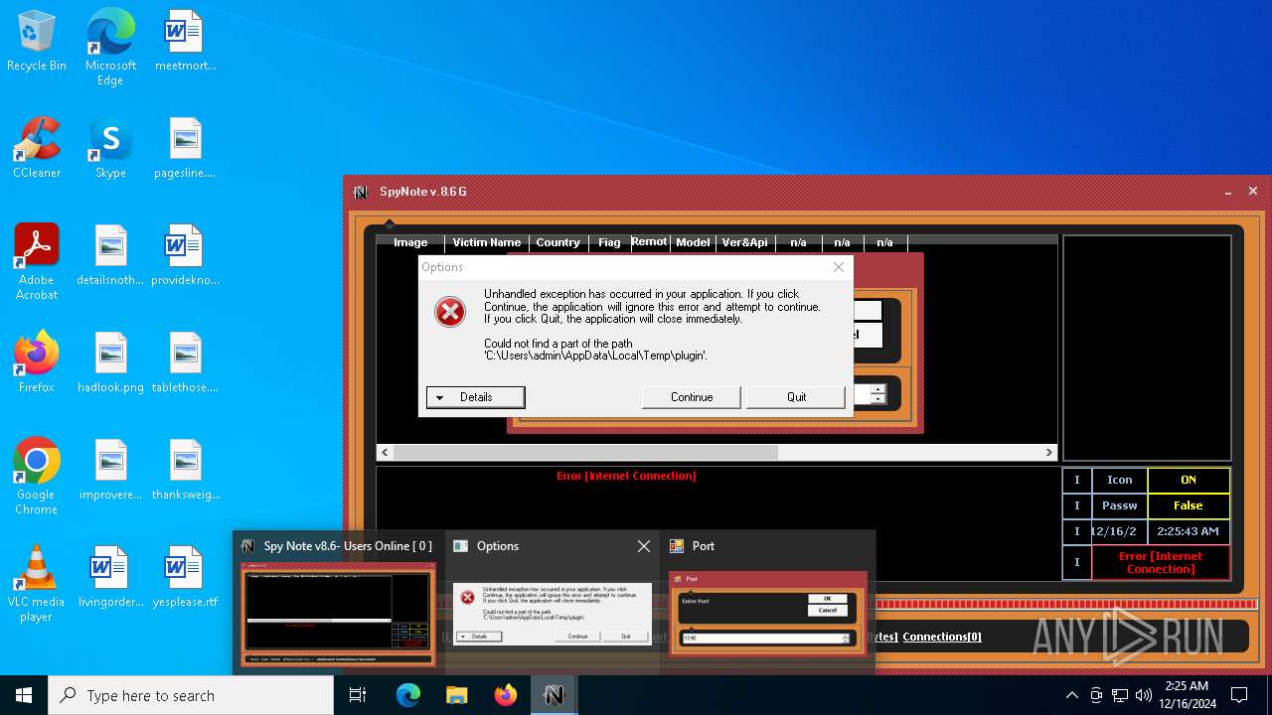Increase the port value with up arrow

click(877, 389)
